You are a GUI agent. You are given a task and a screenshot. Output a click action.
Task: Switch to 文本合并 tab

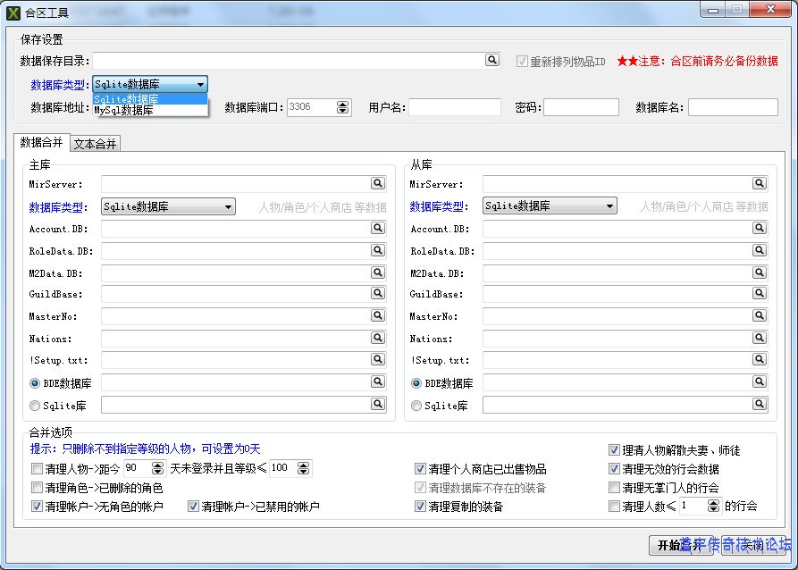tap(95, 144)
